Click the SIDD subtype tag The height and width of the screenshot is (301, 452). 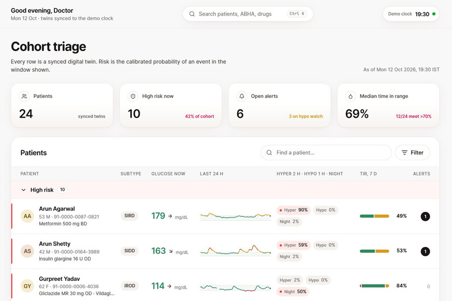(130, 251)
